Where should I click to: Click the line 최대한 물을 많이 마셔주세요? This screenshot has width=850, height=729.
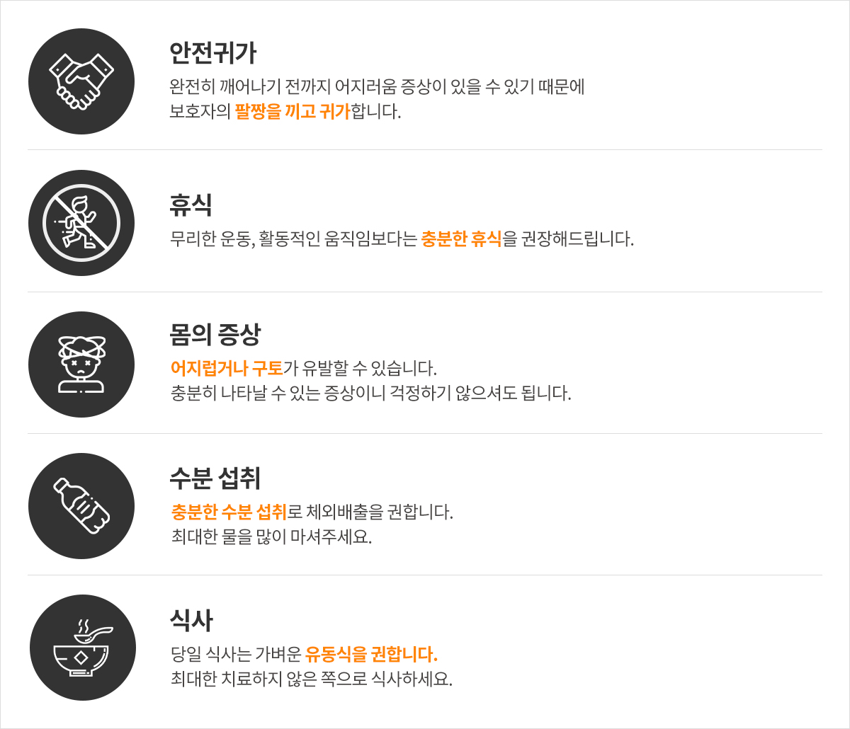271,536
